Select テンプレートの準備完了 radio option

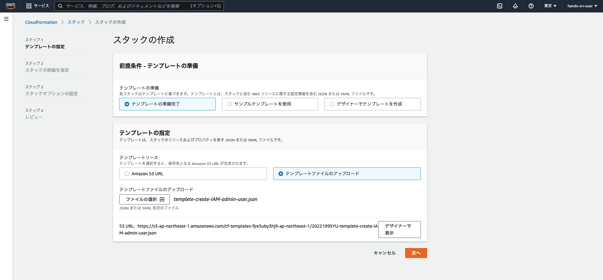pyautogui.click(x=167, y=104)
